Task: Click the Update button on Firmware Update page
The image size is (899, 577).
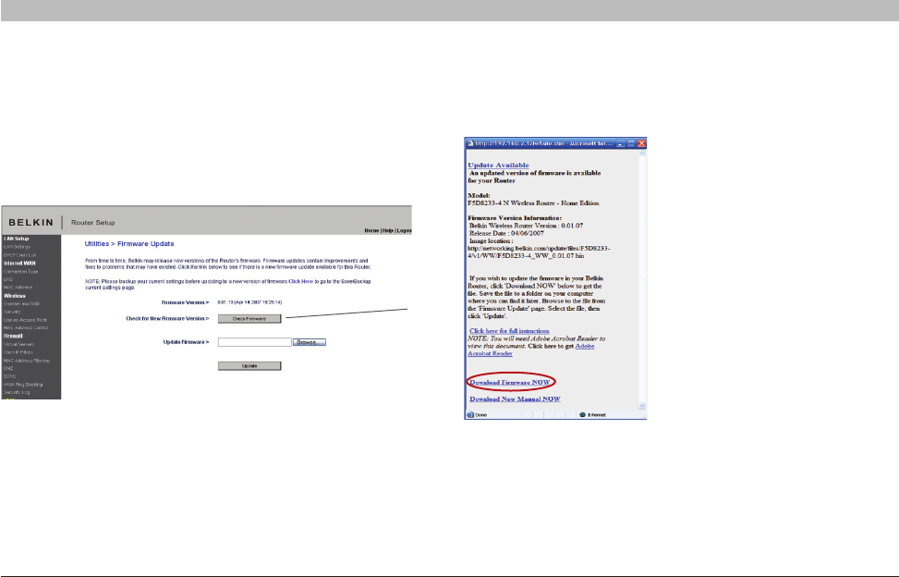Action: pos(249,366)
